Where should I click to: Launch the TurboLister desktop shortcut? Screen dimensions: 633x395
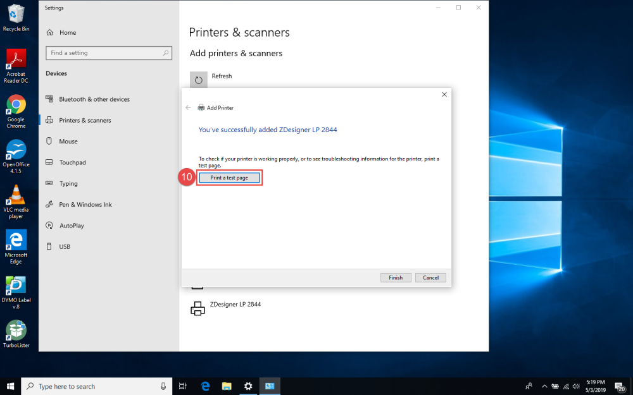pyautogui.click(x=16, y=334)
